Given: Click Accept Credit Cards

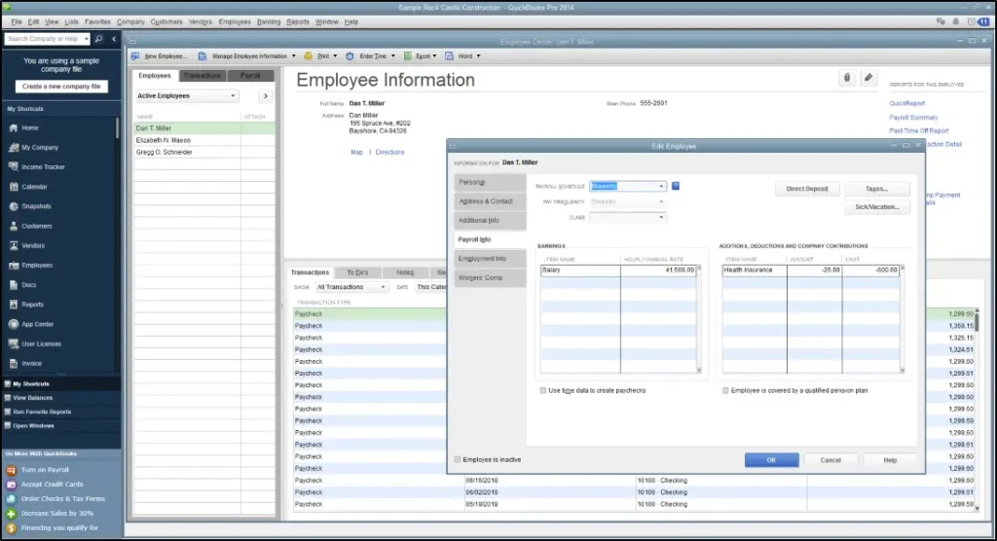Looking at the screenshot, I should (x=52, y=485).
